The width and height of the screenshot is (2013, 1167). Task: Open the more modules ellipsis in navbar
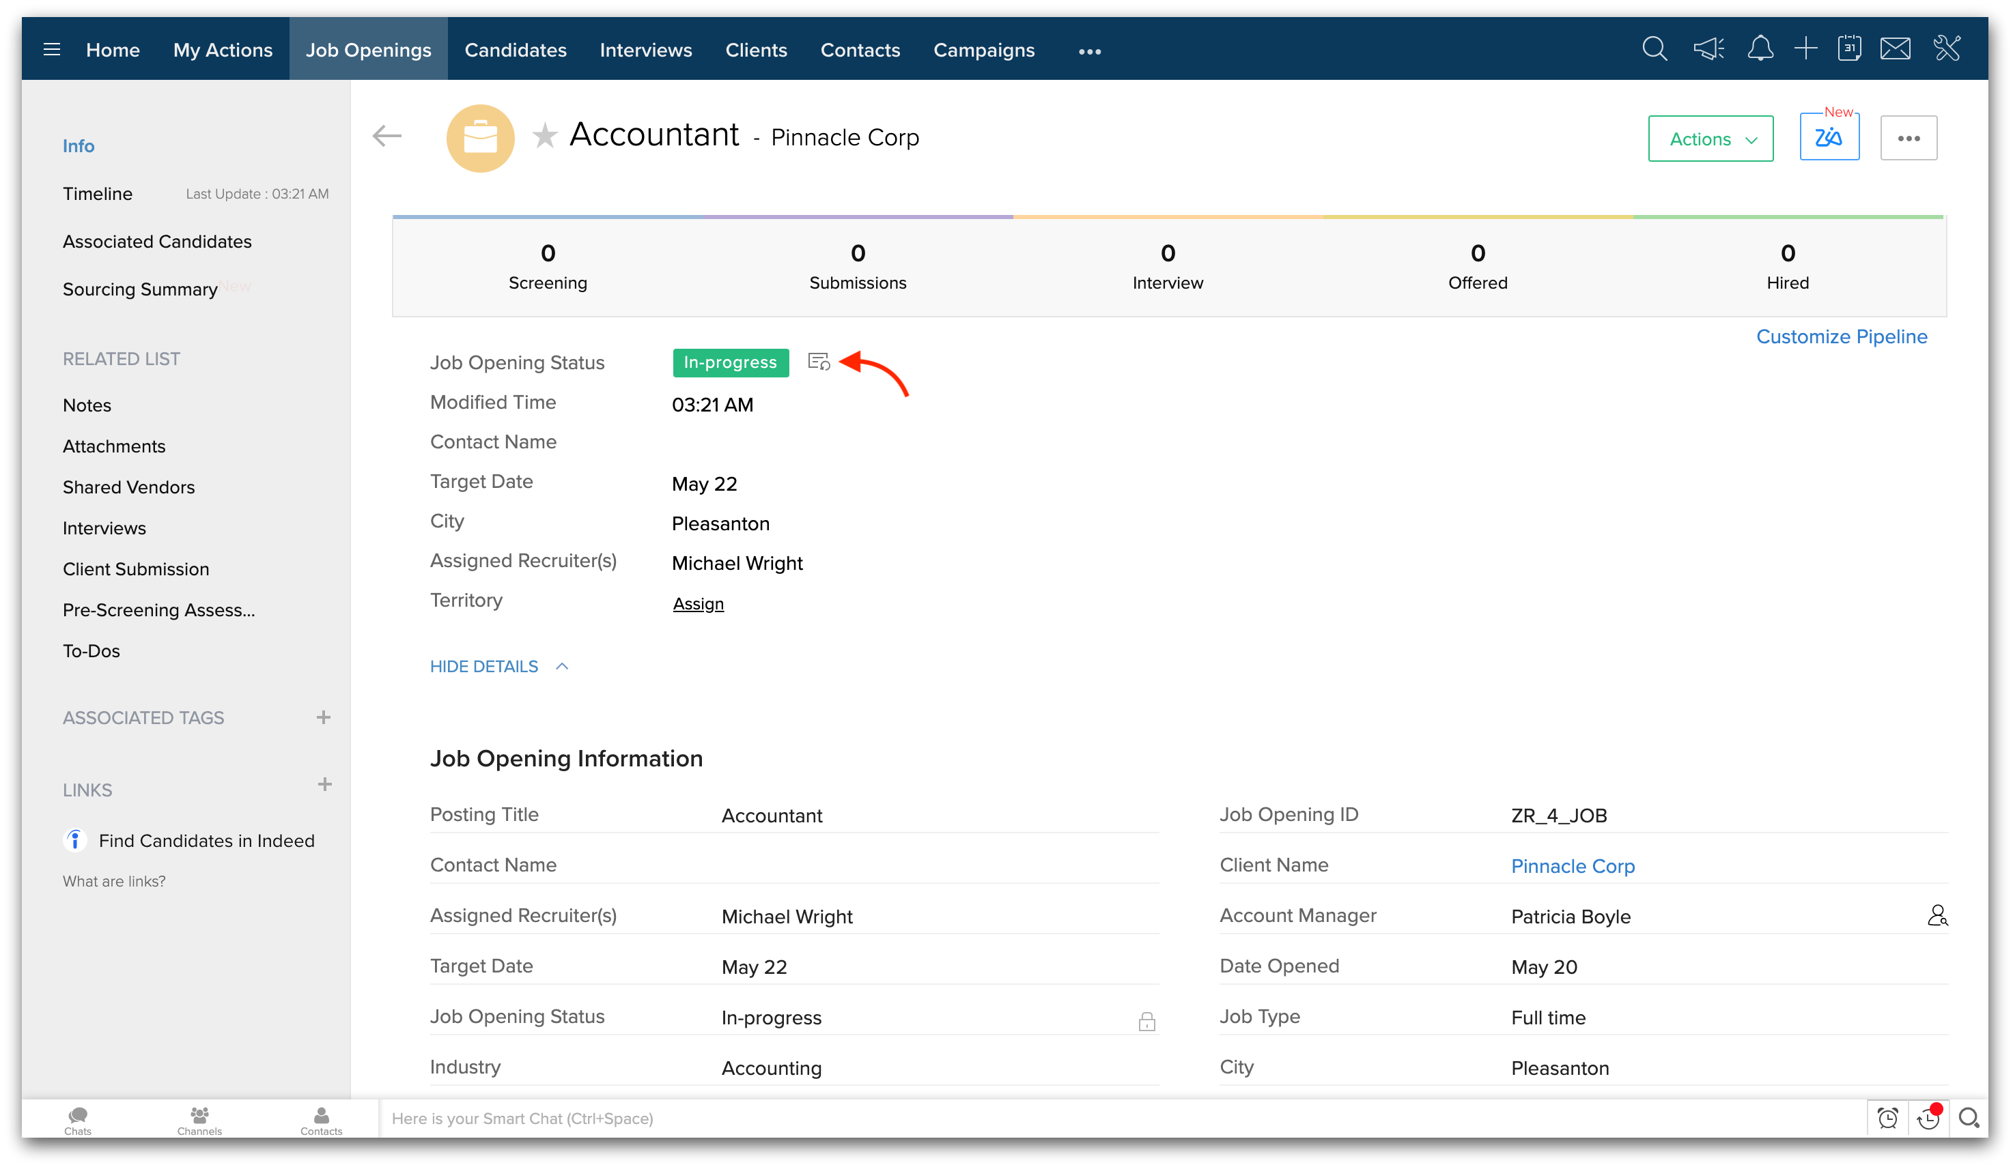[1090, 51]
